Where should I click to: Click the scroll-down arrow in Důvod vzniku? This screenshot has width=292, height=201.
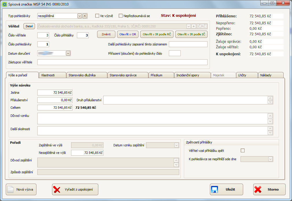click(270, 121)
